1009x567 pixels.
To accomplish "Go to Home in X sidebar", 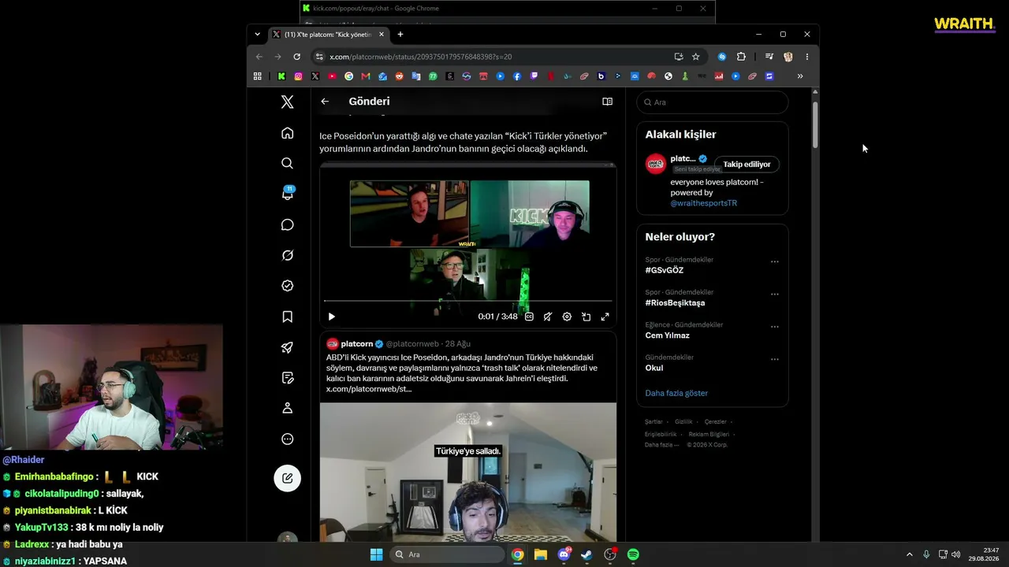I will tap(287, 133).
